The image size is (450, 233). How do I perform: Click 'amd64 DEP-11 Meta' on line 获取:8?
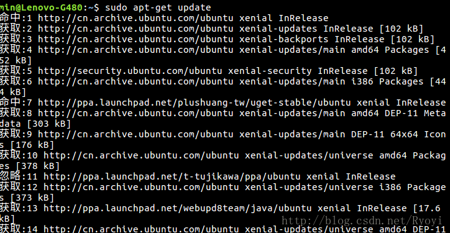click(398, 113)
